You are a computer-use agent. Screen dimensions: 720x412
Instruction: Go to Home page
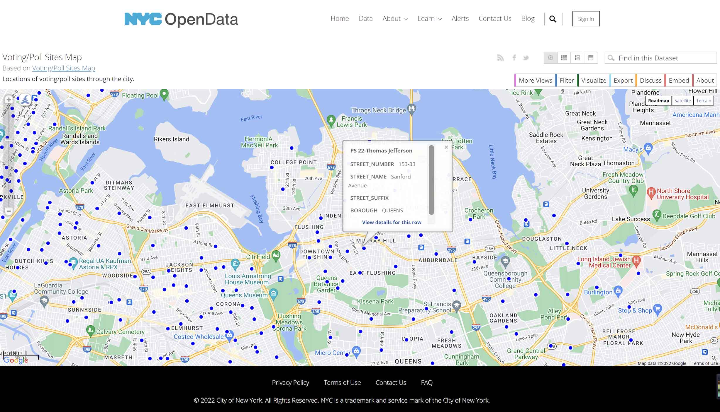point(340,18)
